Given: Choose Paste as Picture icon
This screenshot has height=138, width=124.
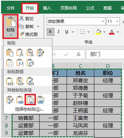Looking at the screenshot, I should coord(30,100).
